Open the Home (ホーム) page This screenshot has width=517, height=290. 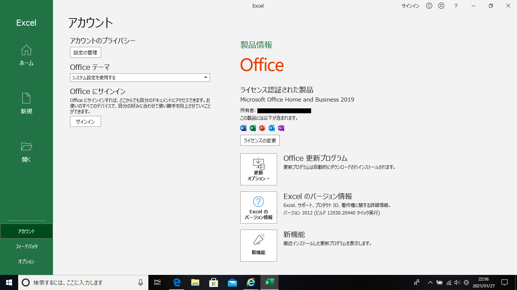coord(26,56)
